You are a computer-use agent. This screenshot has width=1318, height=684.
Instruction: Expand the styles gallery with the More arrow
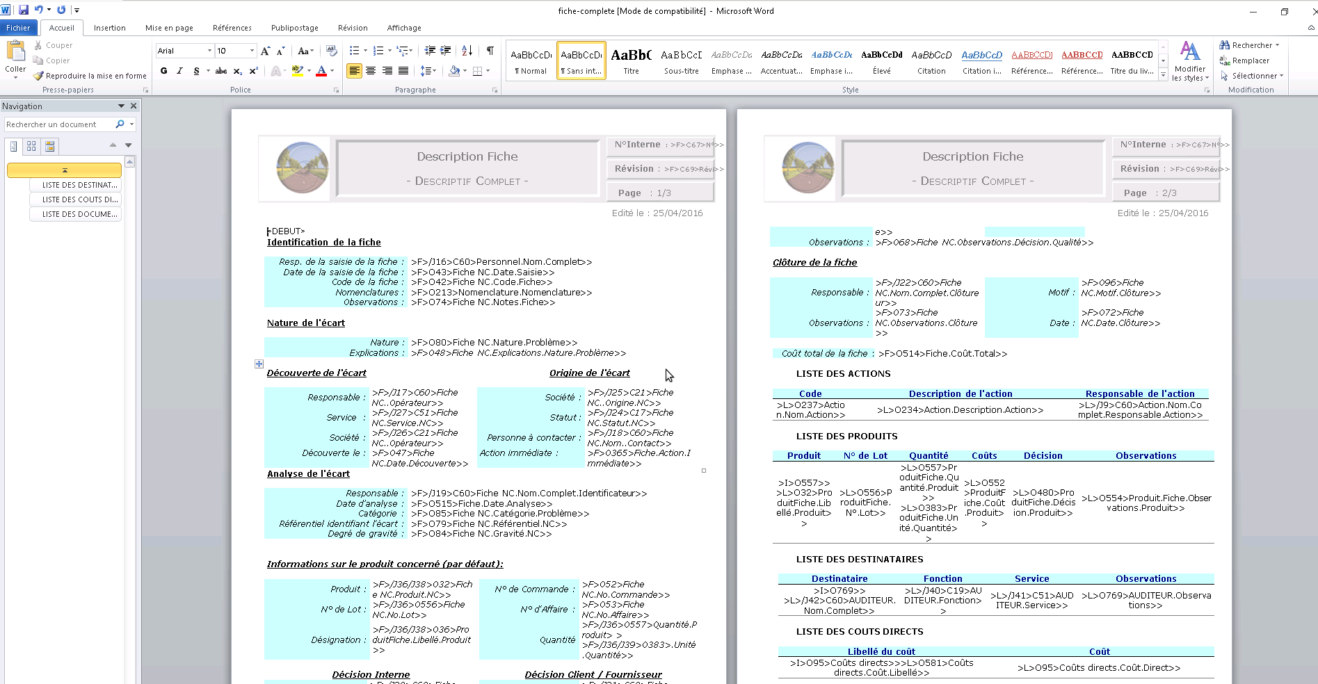point(1163,75)
